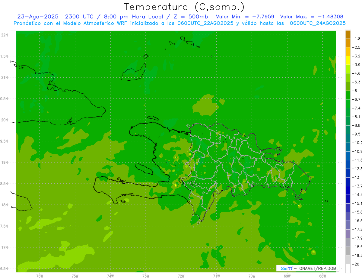Click the 17N latitude axis label
The image size is (362, 280).
point(5,247)
